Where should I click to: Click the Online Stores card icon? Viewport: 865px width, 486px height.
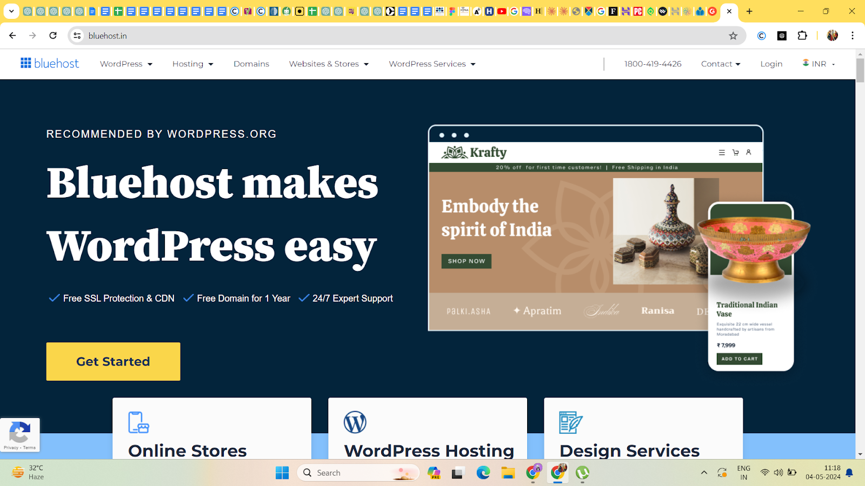[138, 422]
